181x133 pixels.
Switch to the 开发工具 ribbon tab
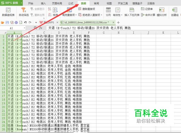tap(123, 3)
